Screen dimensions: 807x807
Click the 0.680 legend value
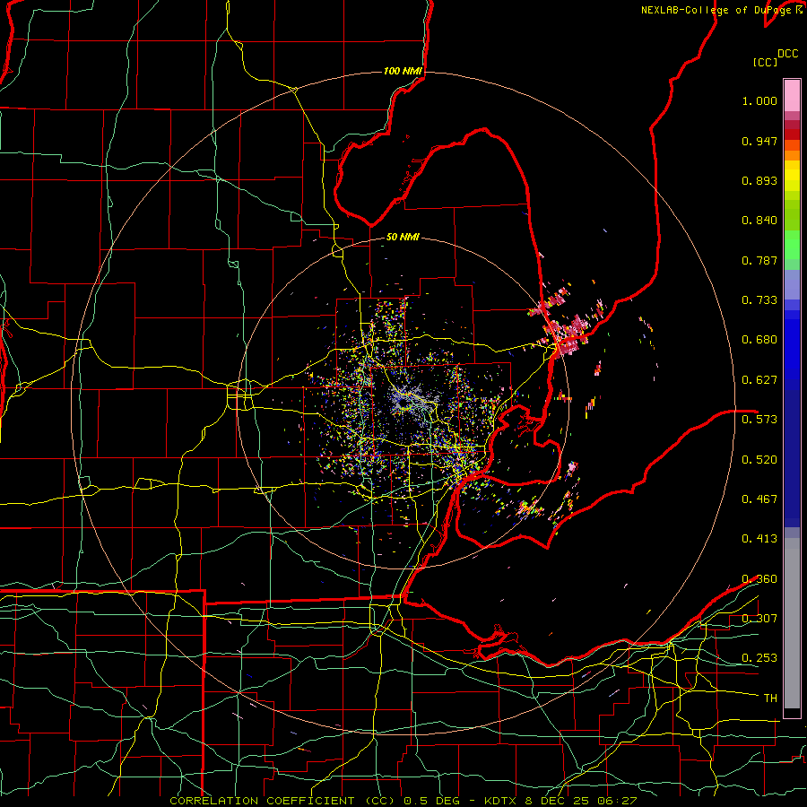click(x=759, y=340)
